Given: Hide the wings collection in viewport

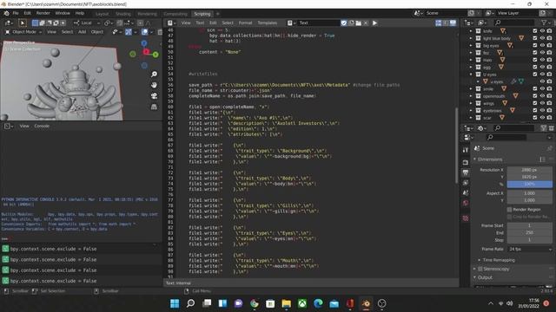Looking at the screenshot, I should (542, 103).
